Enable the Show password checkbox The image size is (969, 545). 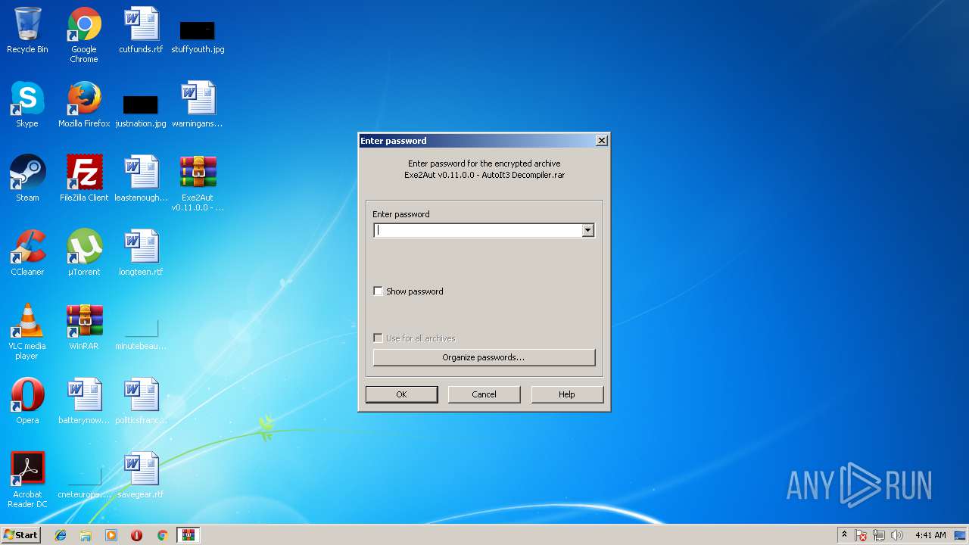point(379,291)
